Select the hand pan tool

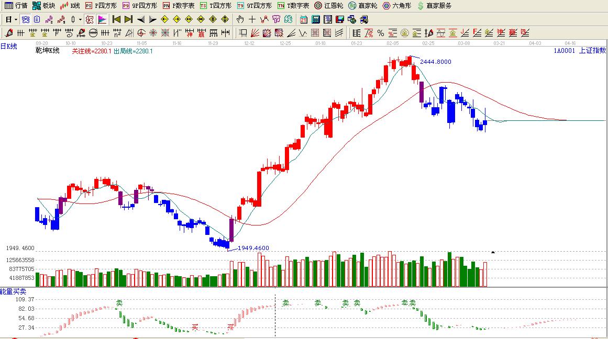tap(240, 19)
